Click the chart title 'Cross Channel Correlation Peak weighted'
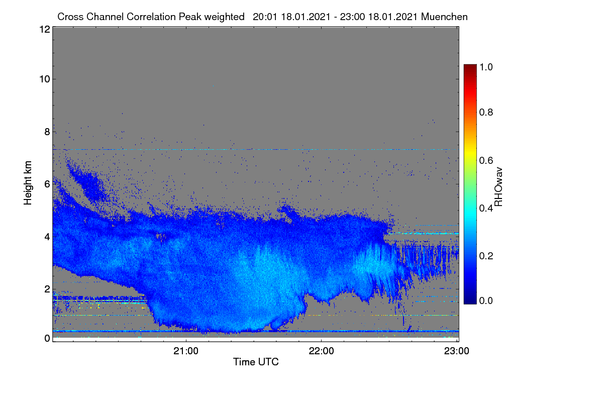 [x=151, y=17]
